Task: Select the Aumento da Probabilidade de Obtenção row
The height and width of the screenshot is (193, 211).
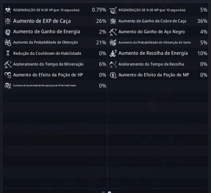Action: click(x=55, y=42)
